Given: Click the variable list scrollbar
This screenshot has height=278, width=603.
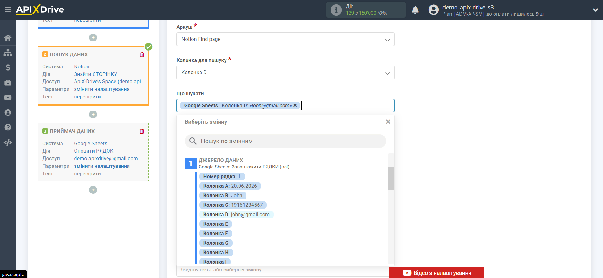Looking at the screenshot, I should (391, 178).
